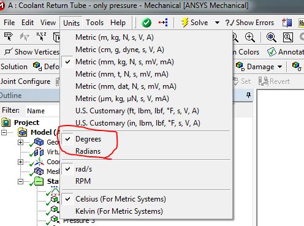The height and width of the screenshot is (226, 304).
Task: Select RPM rotational velocity unit
Action: click(x=146, y=181)
